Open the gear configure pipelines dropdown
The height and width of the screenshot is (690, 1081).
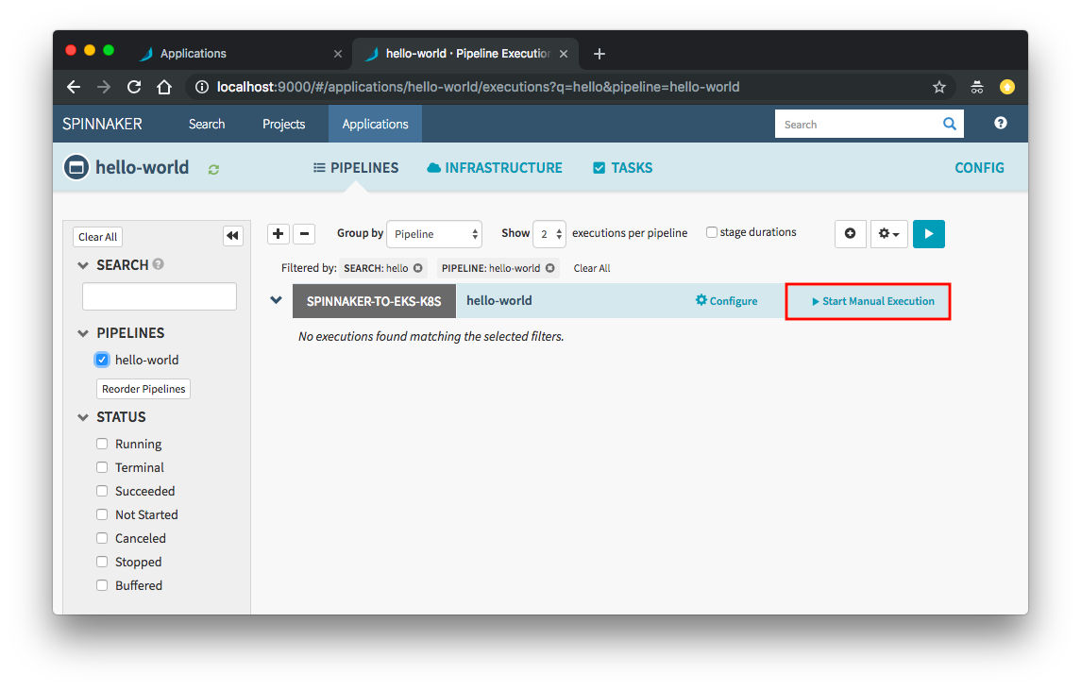(x=888, y=234)
